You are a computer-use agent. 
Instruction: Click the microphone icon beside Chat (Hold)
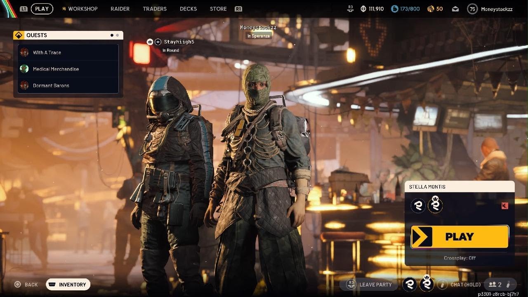pos(443,284)
